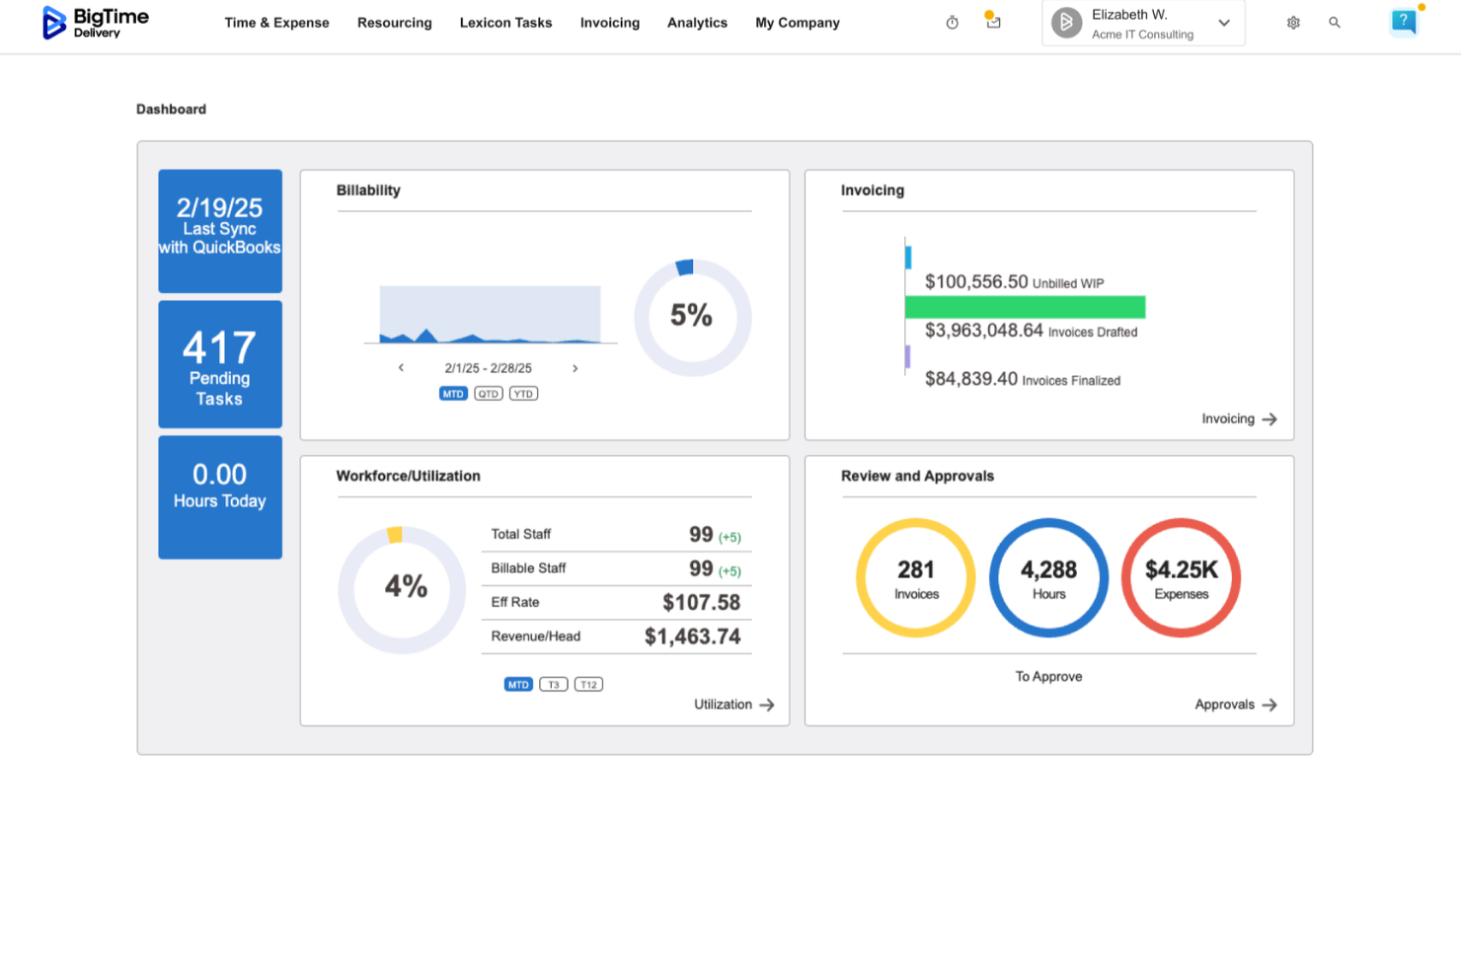Open the Analytics menu

click(x=697, y=22)
